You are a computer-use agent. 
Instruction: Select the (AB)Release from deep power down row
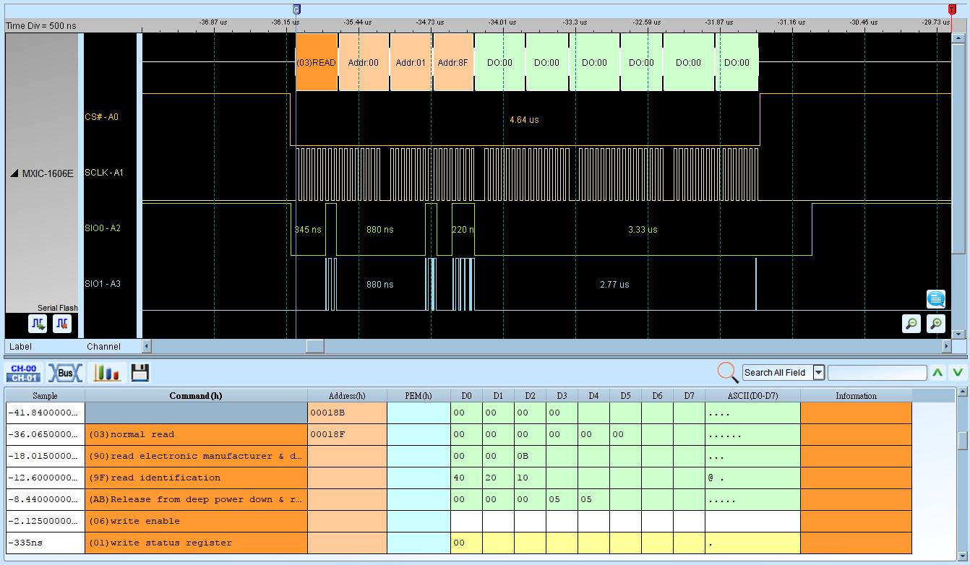[x=458, y=500]
